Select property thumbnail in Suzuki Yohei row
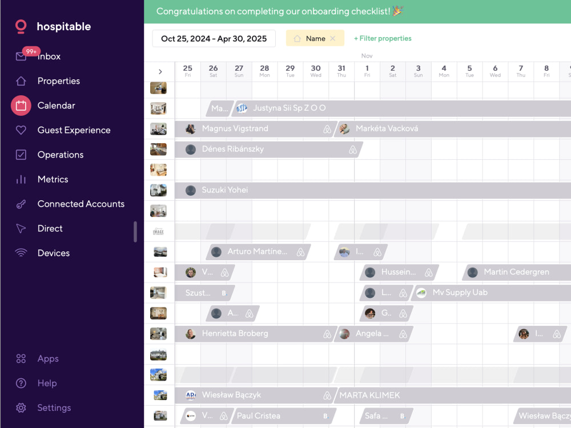This screenshot has height=428, width=571. point(158,191)
